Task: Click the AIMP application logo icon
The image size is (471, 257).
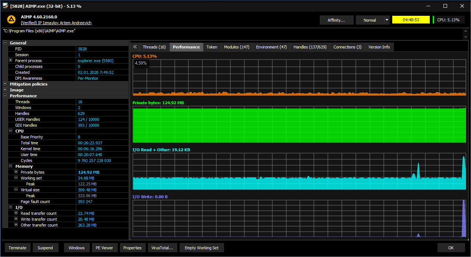Action: click(x=11, y=19)
